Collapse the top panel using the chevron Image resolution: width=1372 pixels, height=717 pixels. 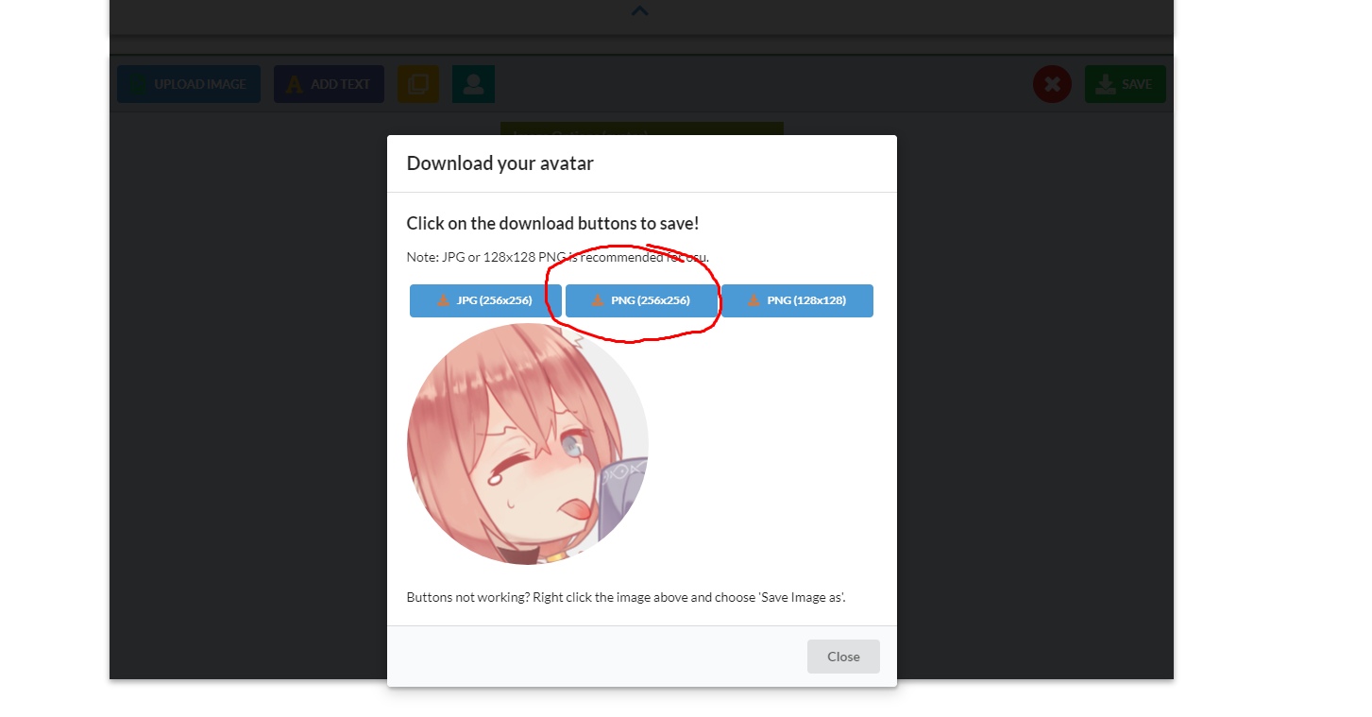click(639, 11)
